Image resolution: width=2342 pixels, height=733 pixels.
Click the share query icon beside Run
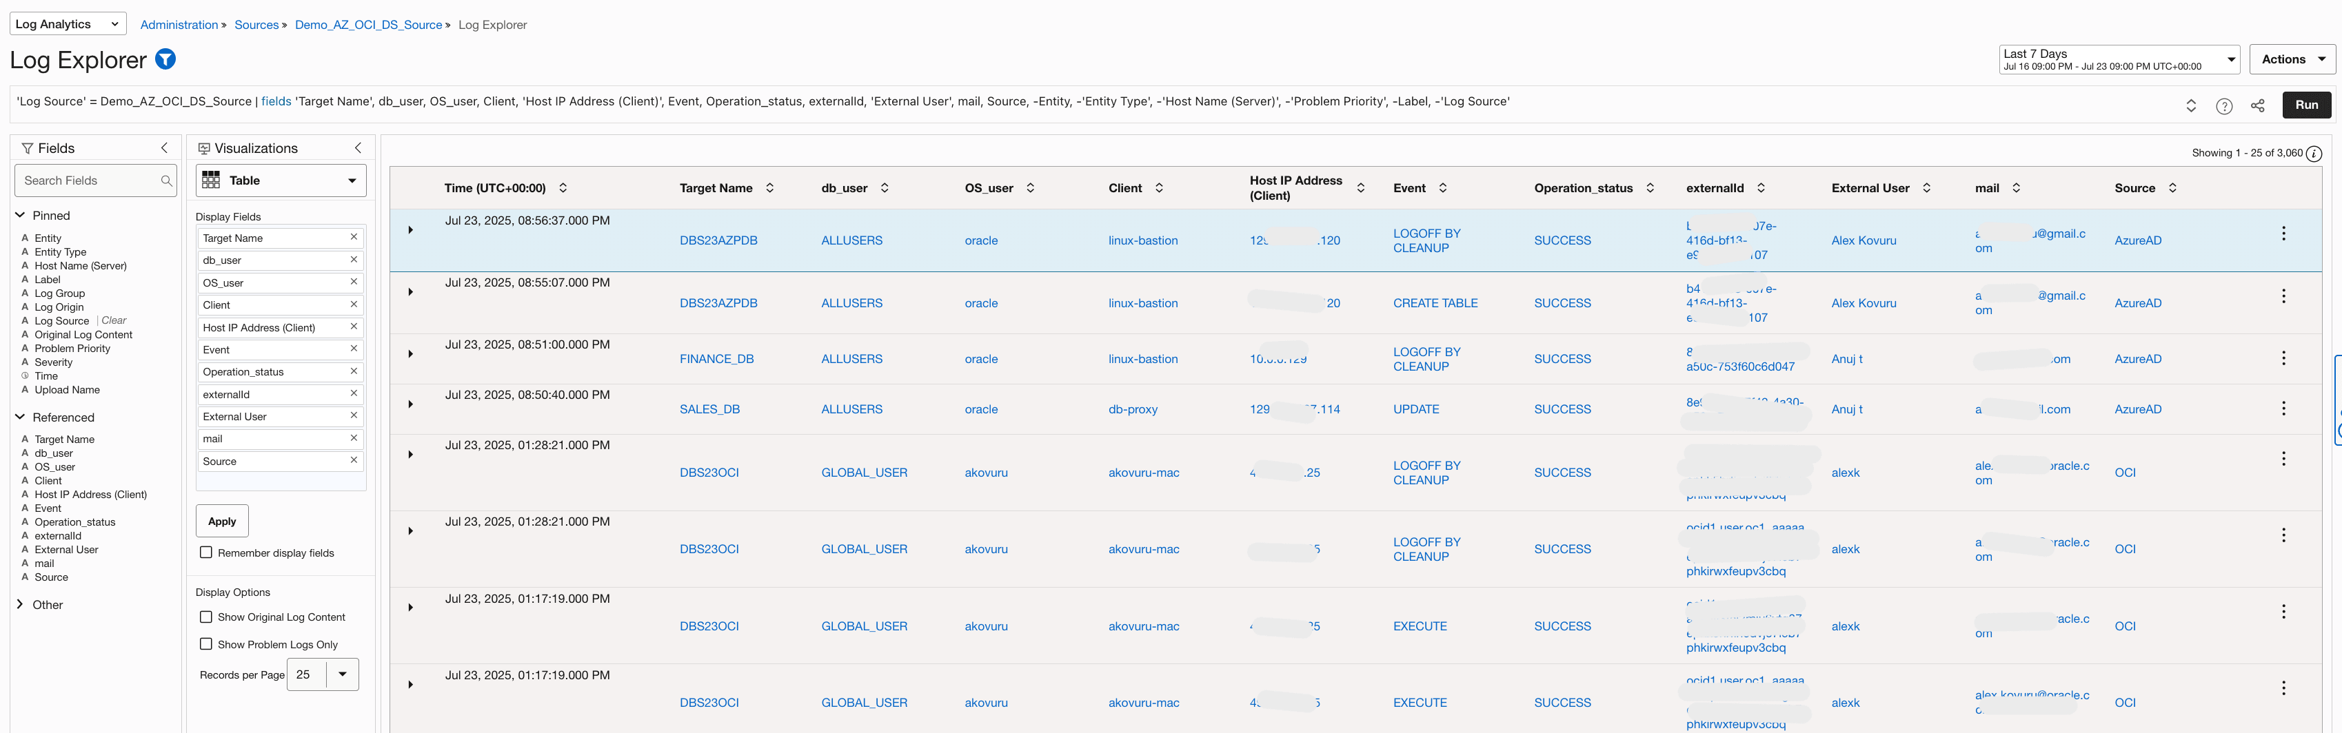(x=2257, y=105)
